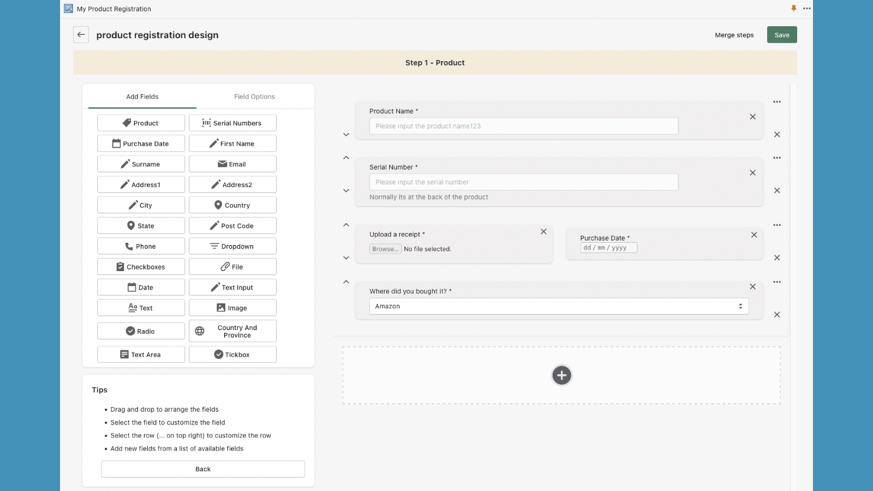
Task: Click the Product Name input field
Action: click(524, 126)
